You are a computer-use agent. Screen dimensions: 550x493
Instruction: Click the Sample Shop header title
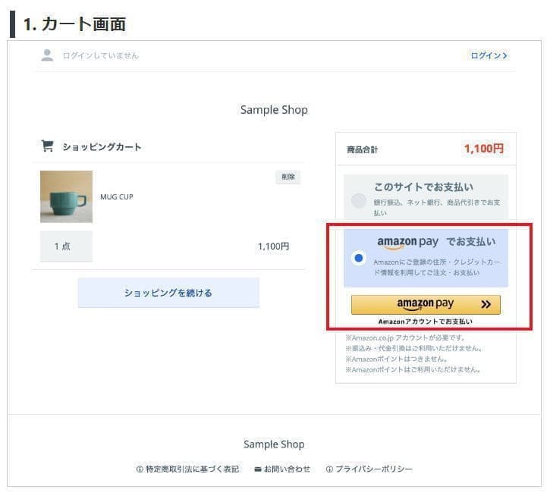pos(275,110)
